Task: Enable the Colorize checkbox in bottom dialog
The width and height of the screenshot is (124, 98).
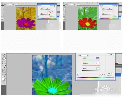Action: [x=108, y=73]
